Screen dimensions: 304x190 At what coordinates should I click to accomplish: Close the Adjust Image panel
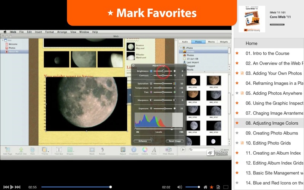[x=133, y=65]
